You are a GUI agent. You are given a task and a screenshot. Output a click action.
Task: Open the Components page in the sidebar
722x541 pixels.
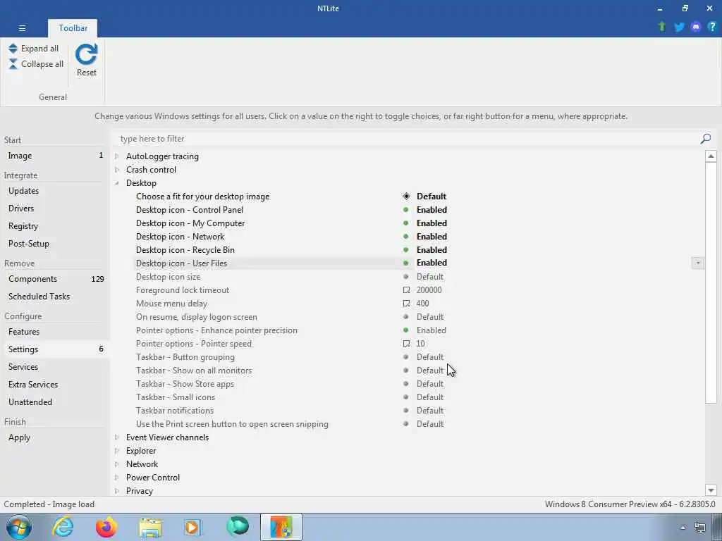tap(54, 279)
